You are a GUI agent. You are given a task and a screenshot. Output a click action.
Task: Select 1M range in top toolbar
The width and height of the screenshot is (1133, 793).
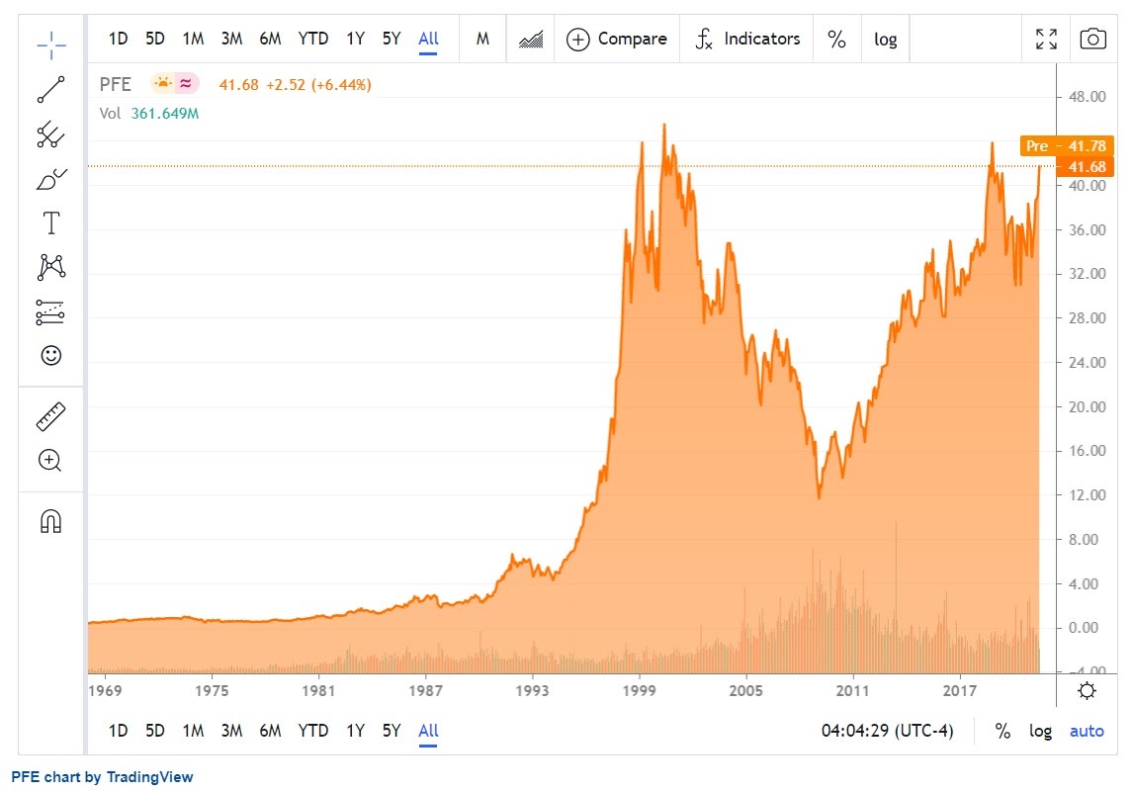(x=193, y=39)
